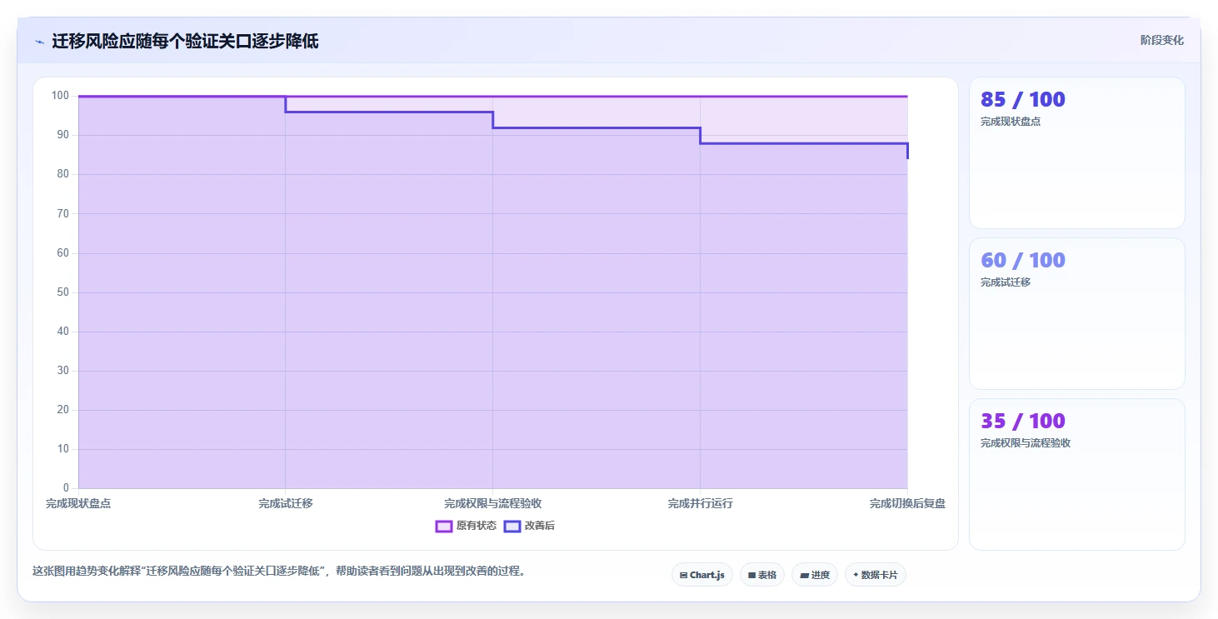1218x619 pixels.
Task: Click the 完成切换后复盘 x-axis label
Action: [x=907, y=504]
